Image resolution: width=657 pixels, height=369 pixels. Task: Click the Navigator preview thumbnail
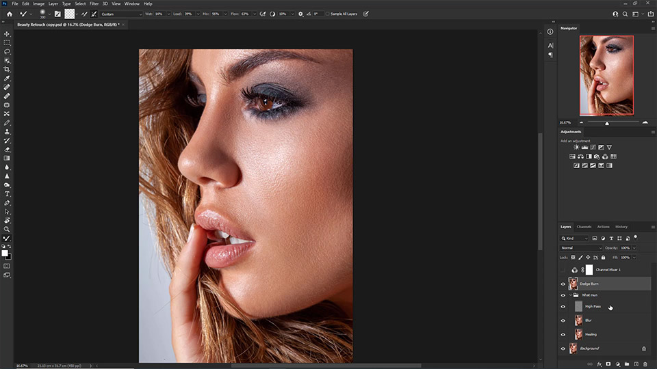click(x=606, y=75)
